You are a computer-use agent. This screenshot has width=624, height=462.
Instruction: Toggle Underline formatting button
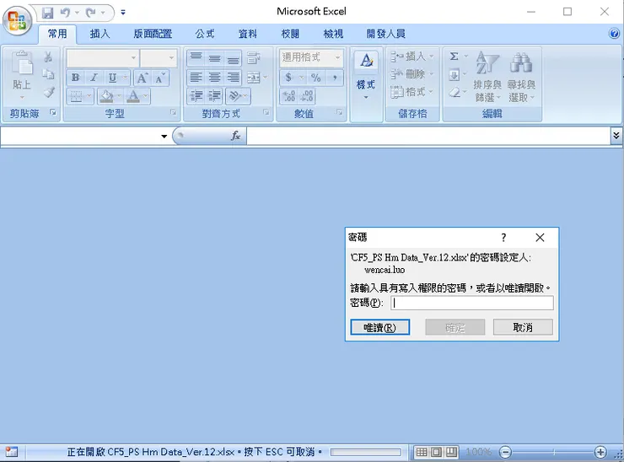point(113,78)
